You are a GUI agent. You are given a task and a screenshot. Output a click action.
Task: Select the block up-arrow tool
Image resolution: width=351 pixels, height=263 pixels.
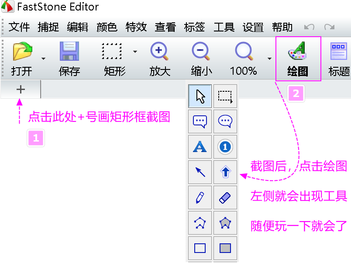[x=225, y=172]
